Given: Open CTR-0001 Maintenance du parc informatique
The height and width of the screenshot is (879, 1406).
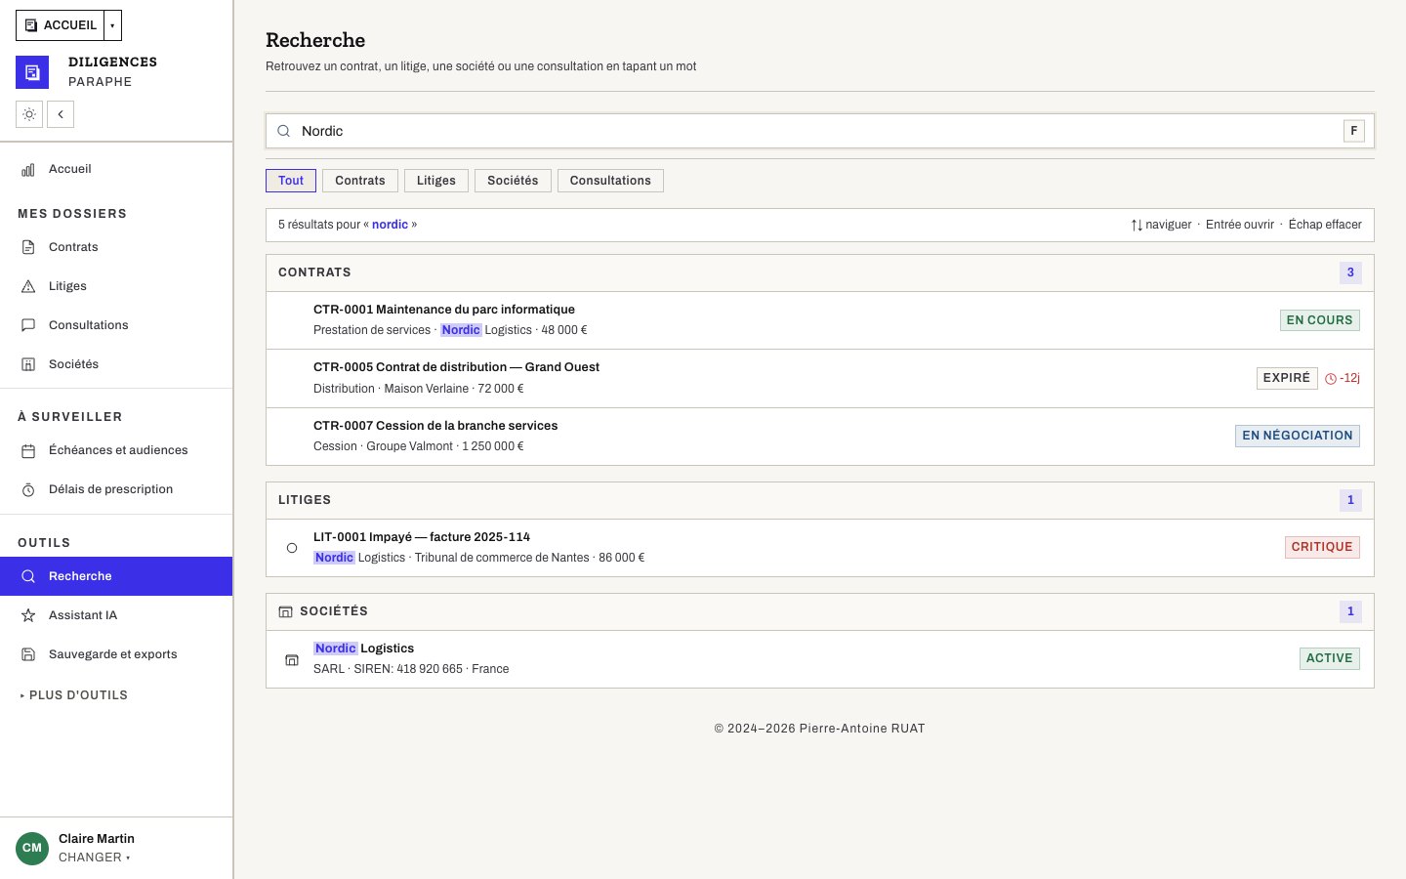Looking at the screenshot, I should [x=820, y=320].
